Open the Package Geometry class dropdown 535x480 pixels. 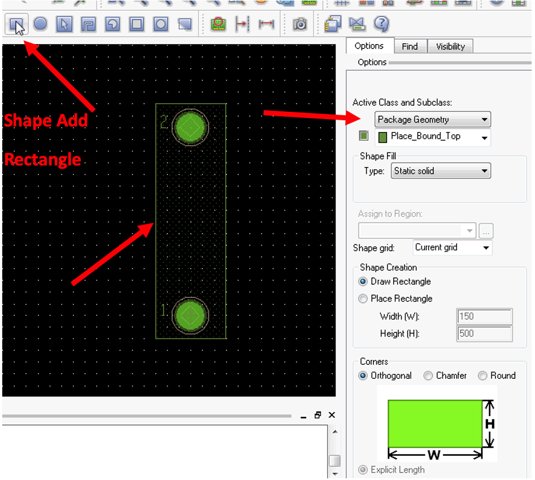433,120
